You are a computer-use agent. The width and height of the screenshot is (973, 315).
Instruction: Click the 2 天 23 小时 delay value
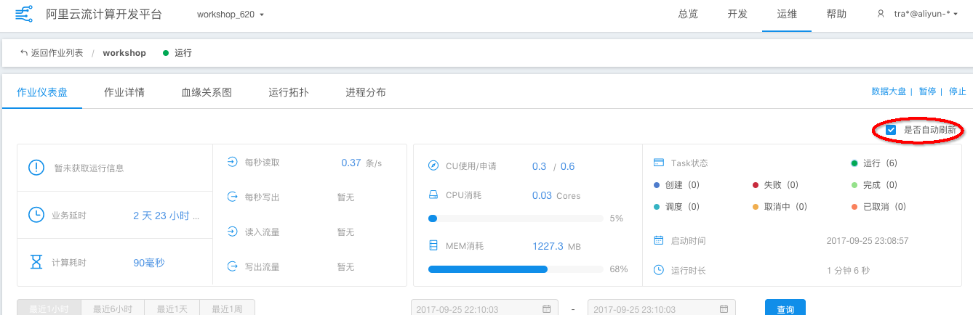pyautogui.click(x=167, y=216)
